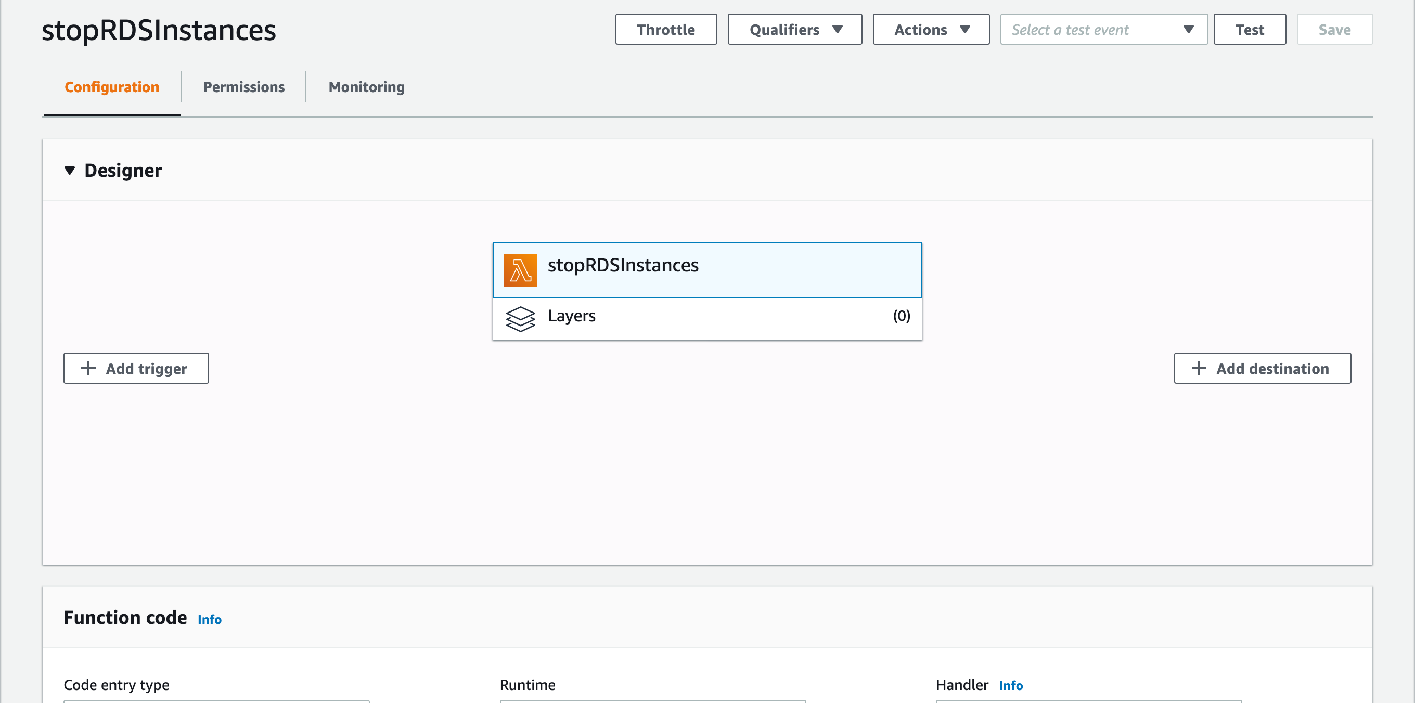Click the Layers stack icon

pos(520,319)
